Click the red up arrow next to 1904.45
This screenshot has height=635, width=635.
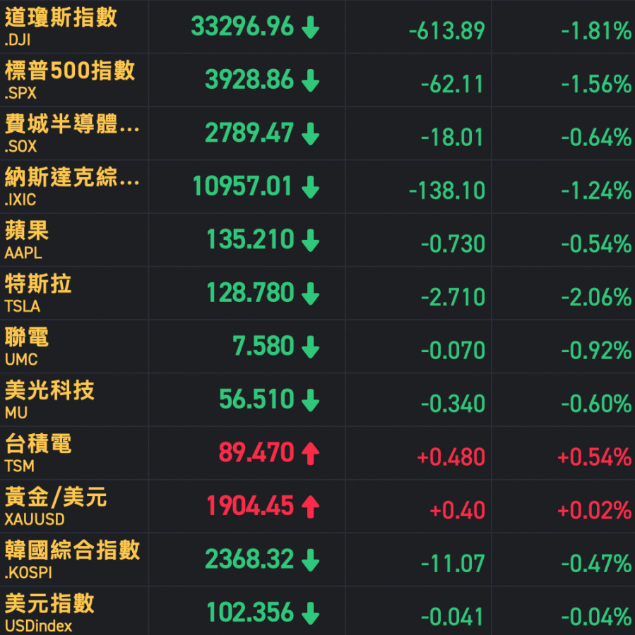pyautogui.click(x=310, y=507)
